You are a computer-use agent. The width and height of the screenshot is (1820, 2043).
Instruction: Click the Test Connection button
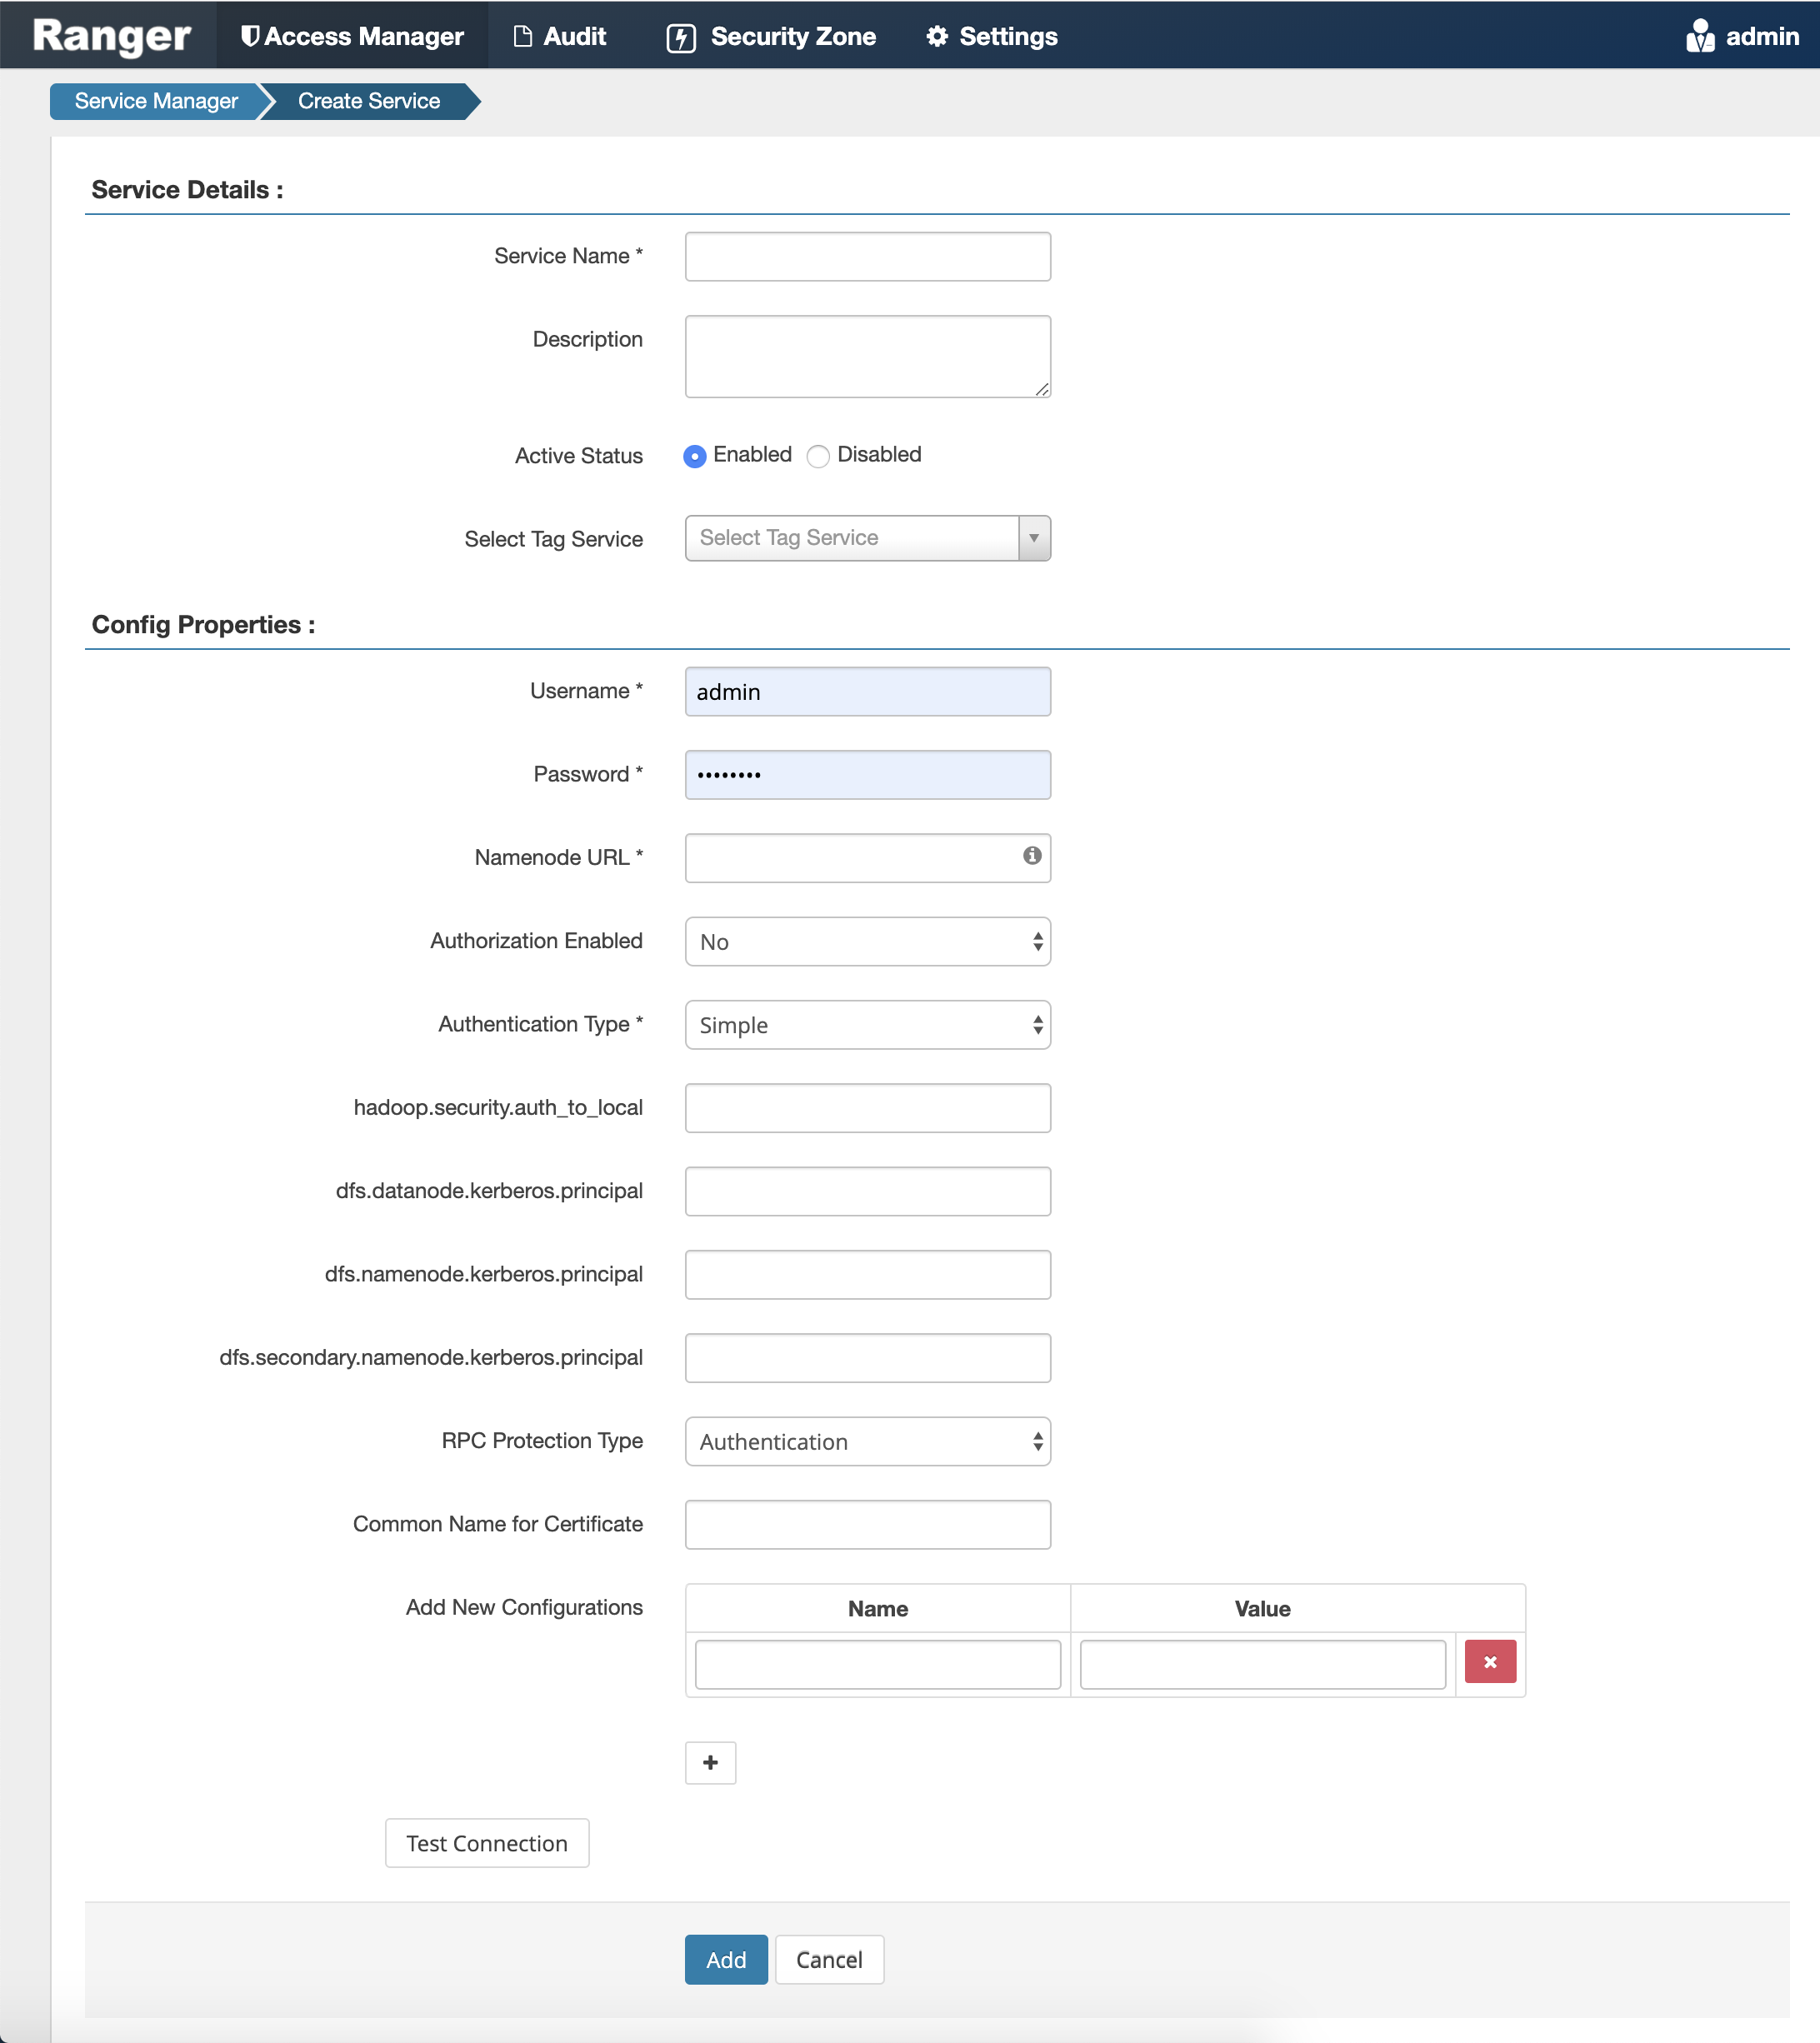pos(486,1843)
